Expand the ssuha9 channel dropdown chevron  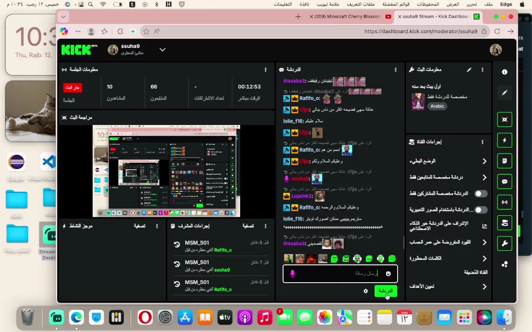coord(163,50)
